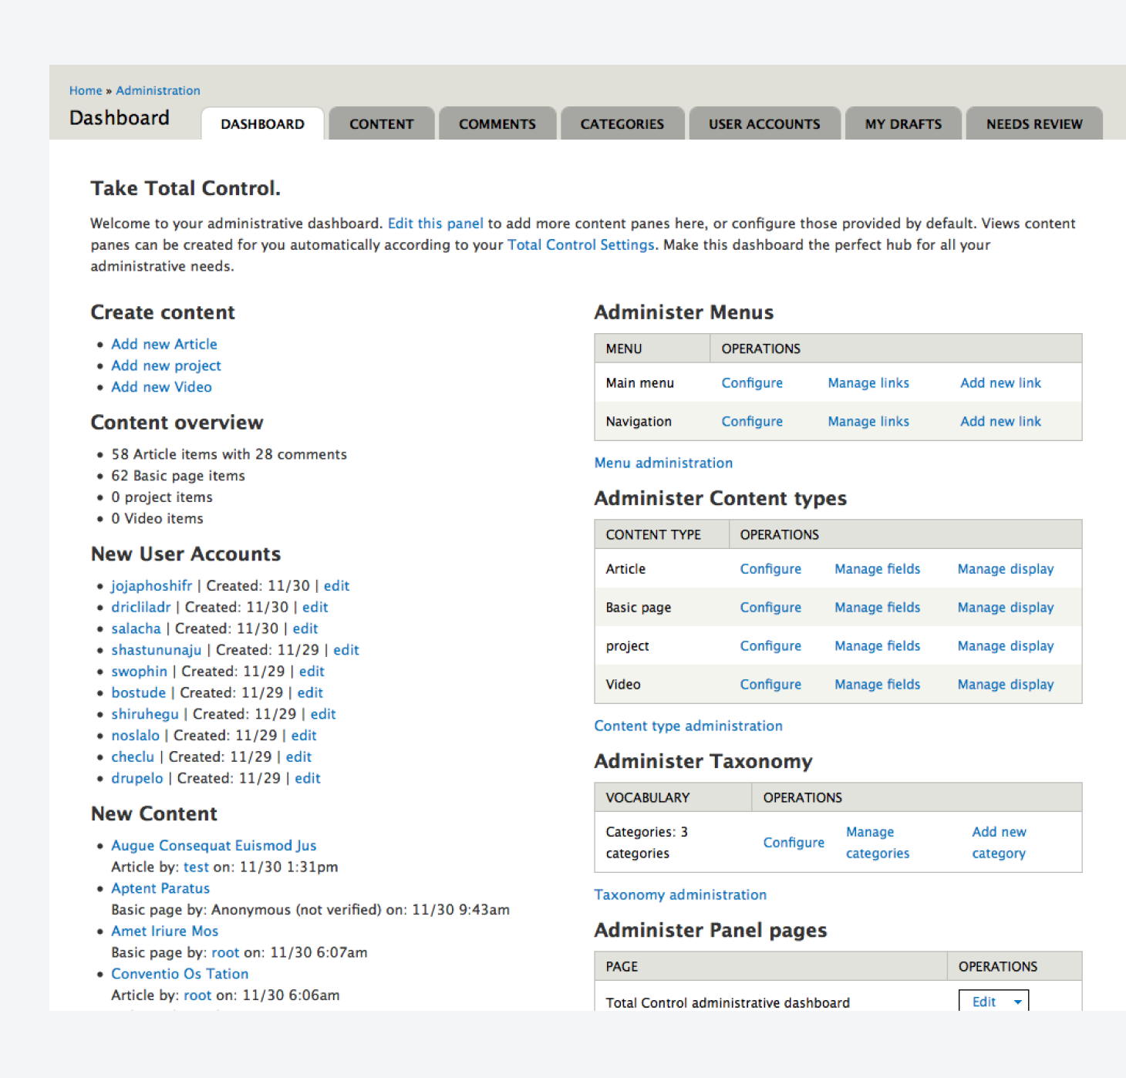Manage display for the Video content type
Screen dimensions: 1126x1078
[x=1005, y=684]
